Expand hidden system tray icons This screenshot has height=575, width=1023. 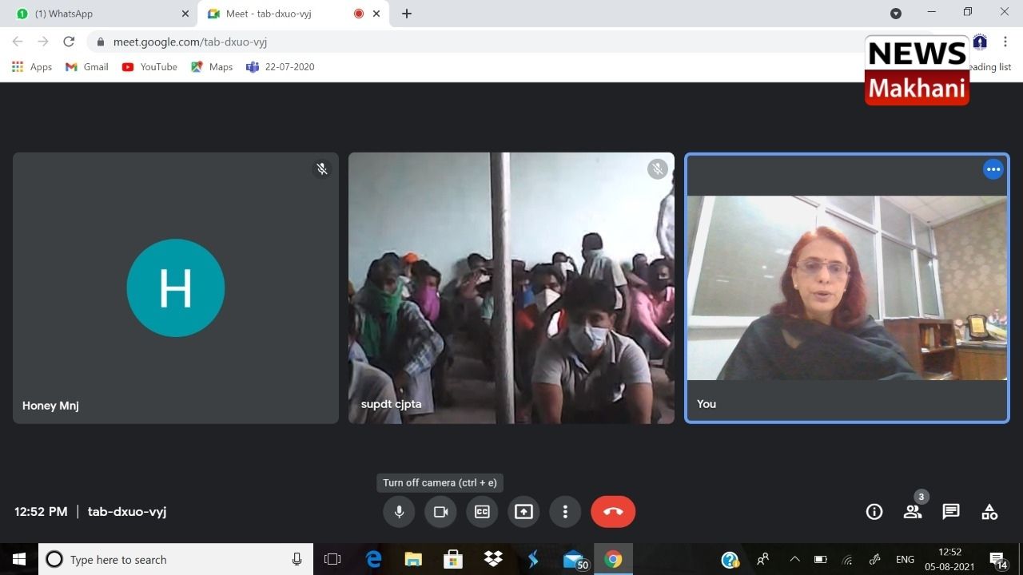(x=794, y=560)
